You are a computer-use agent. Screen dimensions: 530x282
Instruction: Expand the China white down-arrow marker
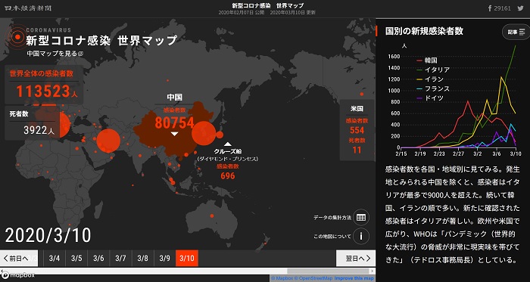click(174, 134)
